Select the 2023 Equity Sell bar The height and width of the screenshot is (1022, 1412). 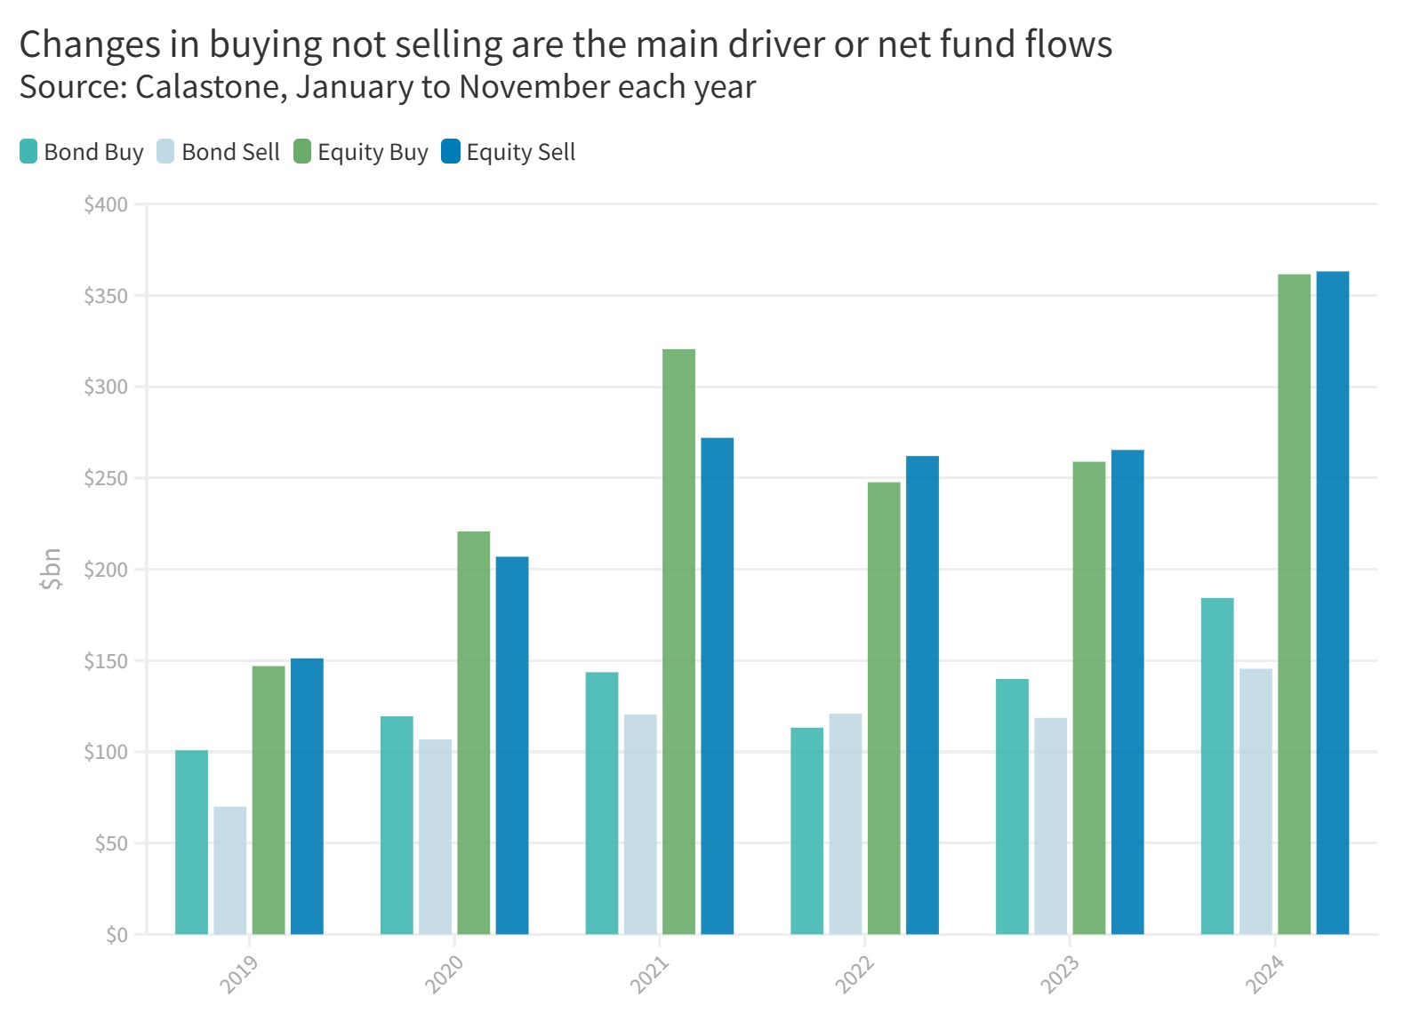[x=1127, y=692]
